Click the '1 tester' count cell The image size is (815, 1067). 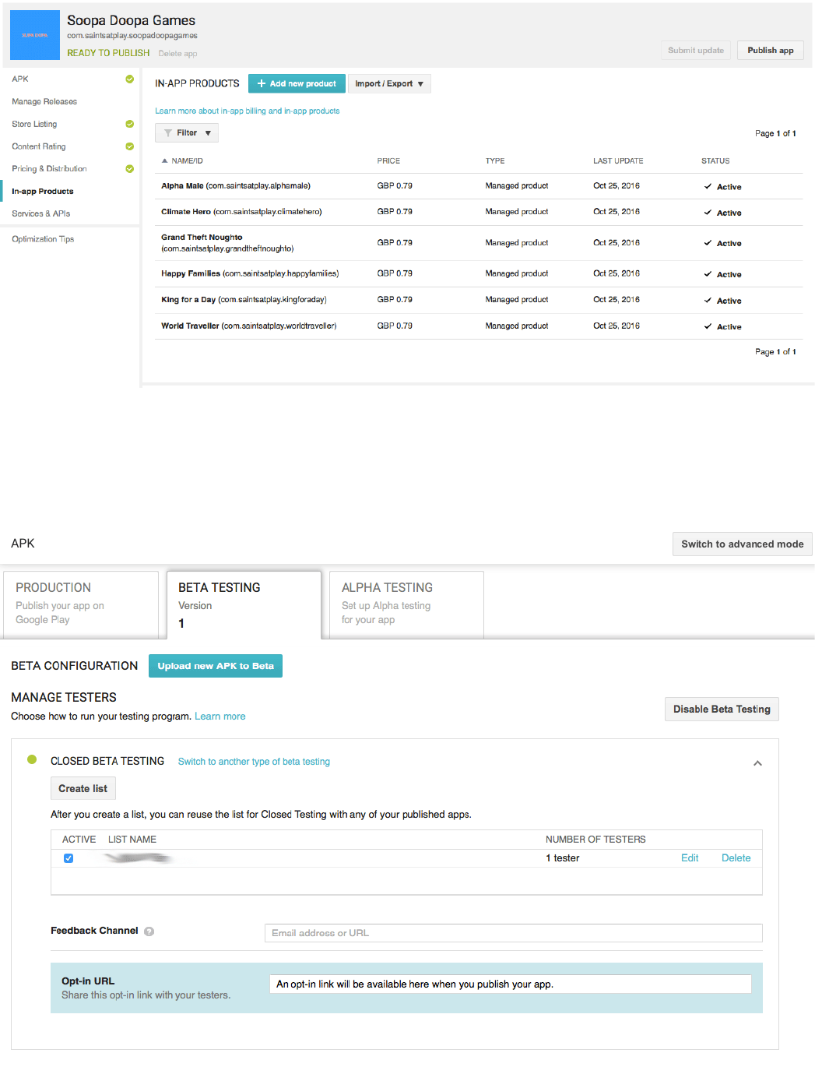coord(563,858)
